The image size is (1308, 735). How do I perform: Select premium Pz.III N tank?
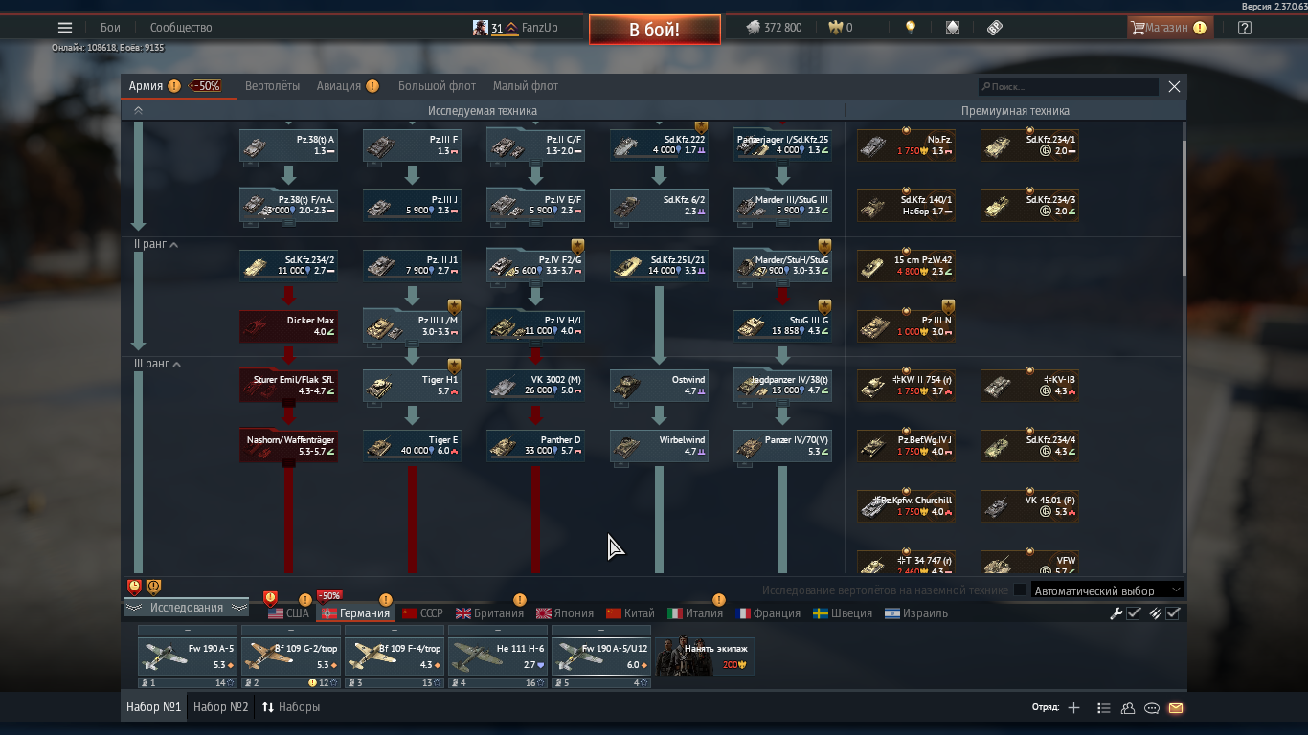[x=906, y=326]
